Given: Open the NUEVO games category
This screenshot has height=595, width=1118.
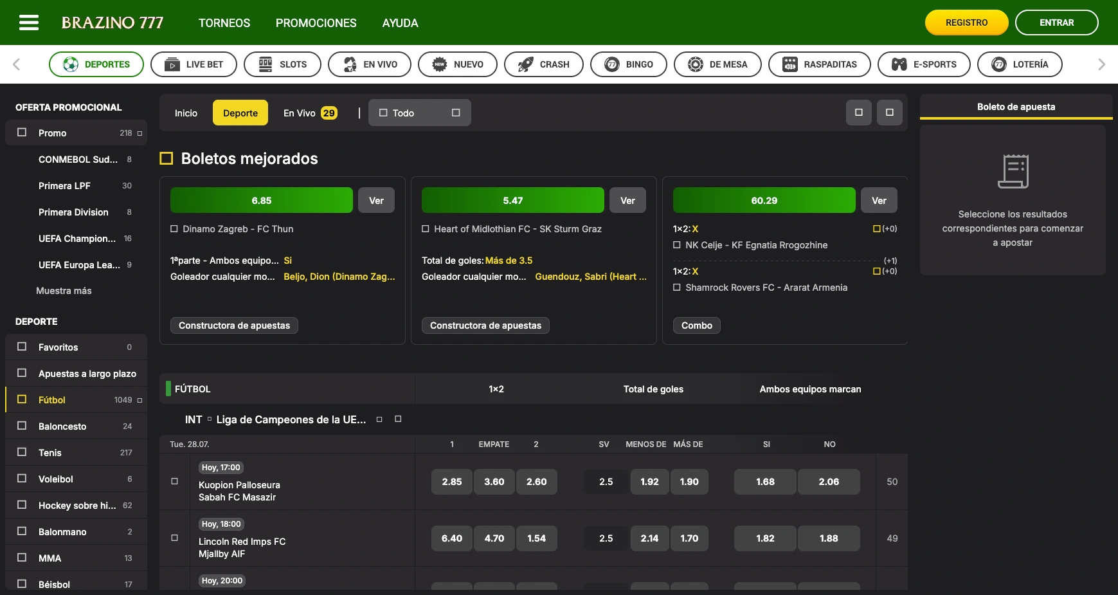Looking at the screenshot, I should (458, 64).
